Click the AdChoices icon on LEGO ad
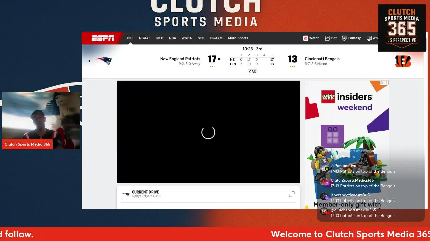The height and width of the screenshot is (241, 430). (382, 83)
